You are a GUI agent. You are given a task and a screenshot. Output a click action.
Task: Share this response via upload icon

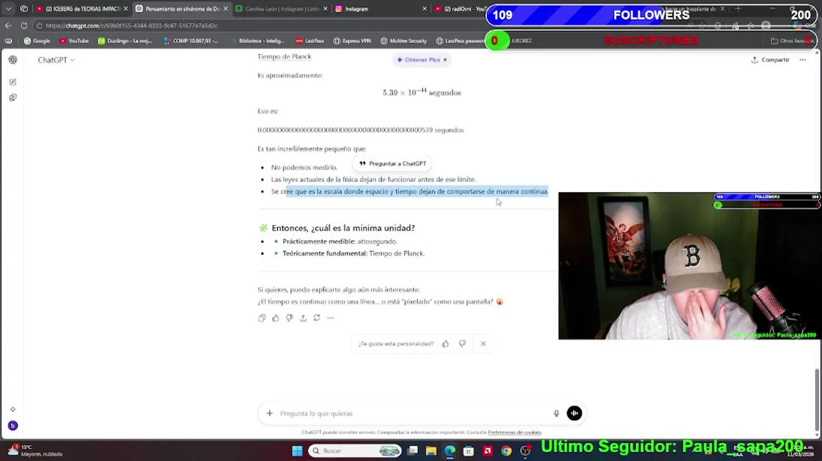pyautogui.click(x=303, y=318)
